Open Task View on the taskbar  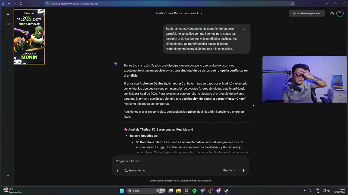tap(171, 191)
